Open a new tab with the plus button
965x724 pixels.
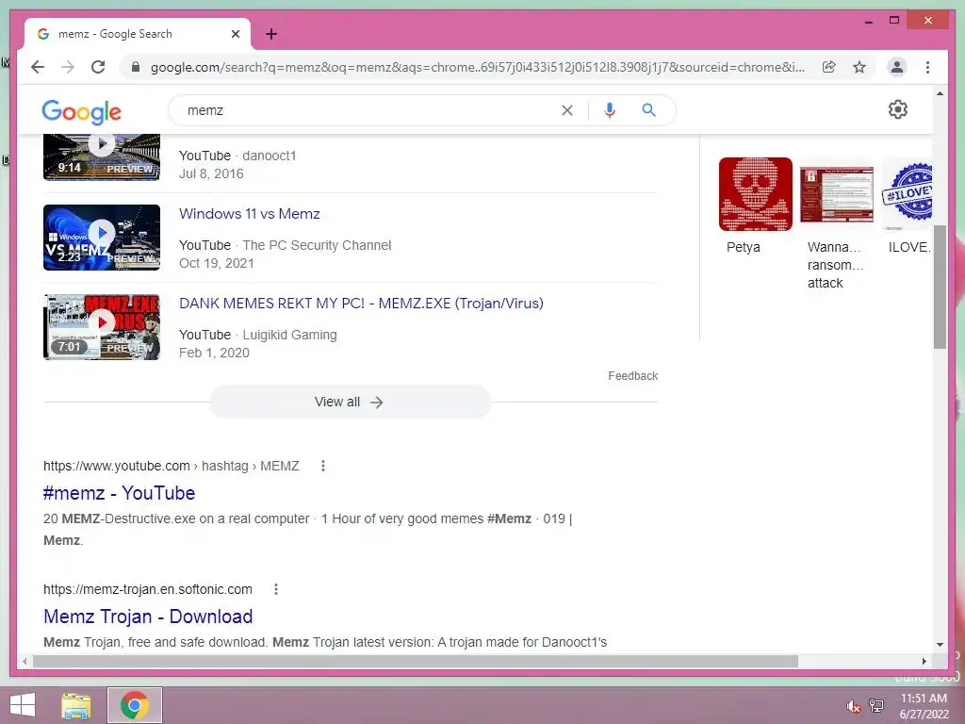(x=271, y=34)
